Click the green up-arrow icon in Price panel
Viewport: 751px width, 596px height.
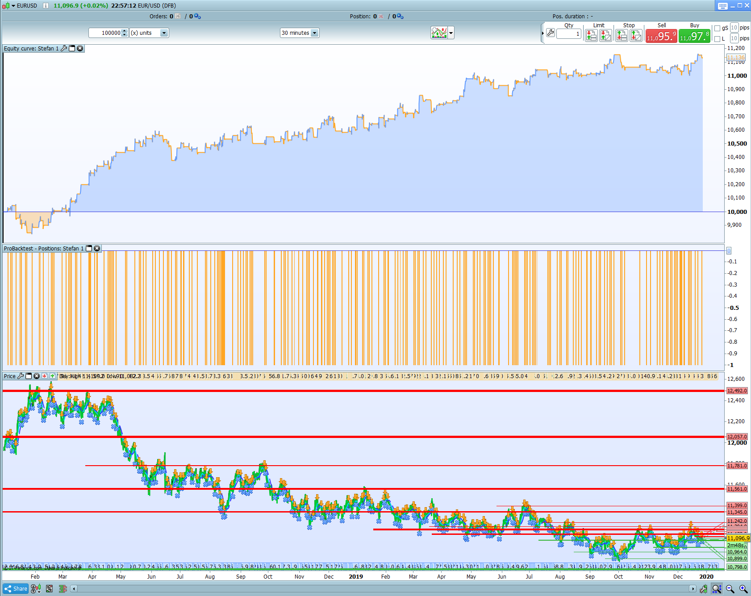53,376
